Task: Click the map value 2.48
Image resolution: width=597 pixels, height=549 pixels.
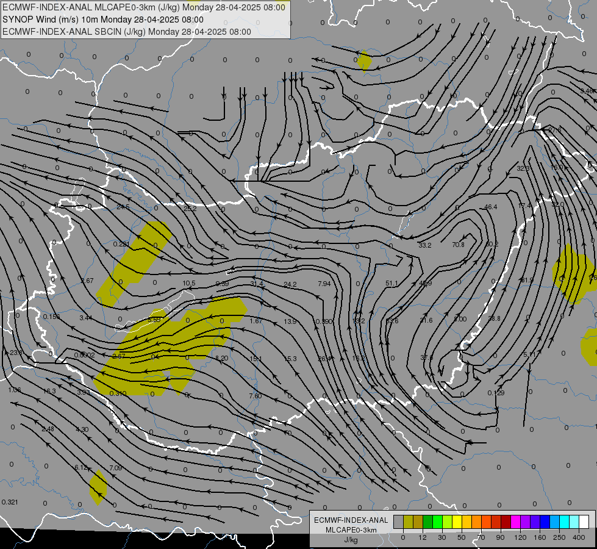Action: [x=48, y=429]
